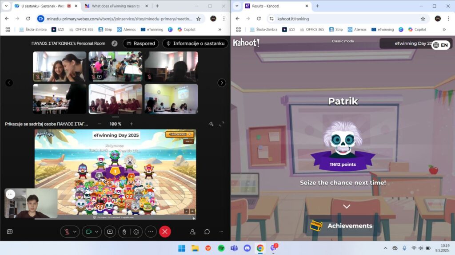455x255 pixels.
Task: Open Copilot bookmark in Webex window
Action: click(186, 30)
